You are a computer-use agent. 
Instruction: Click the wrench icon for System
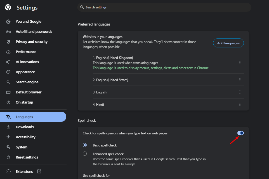[x=8, y=147]
